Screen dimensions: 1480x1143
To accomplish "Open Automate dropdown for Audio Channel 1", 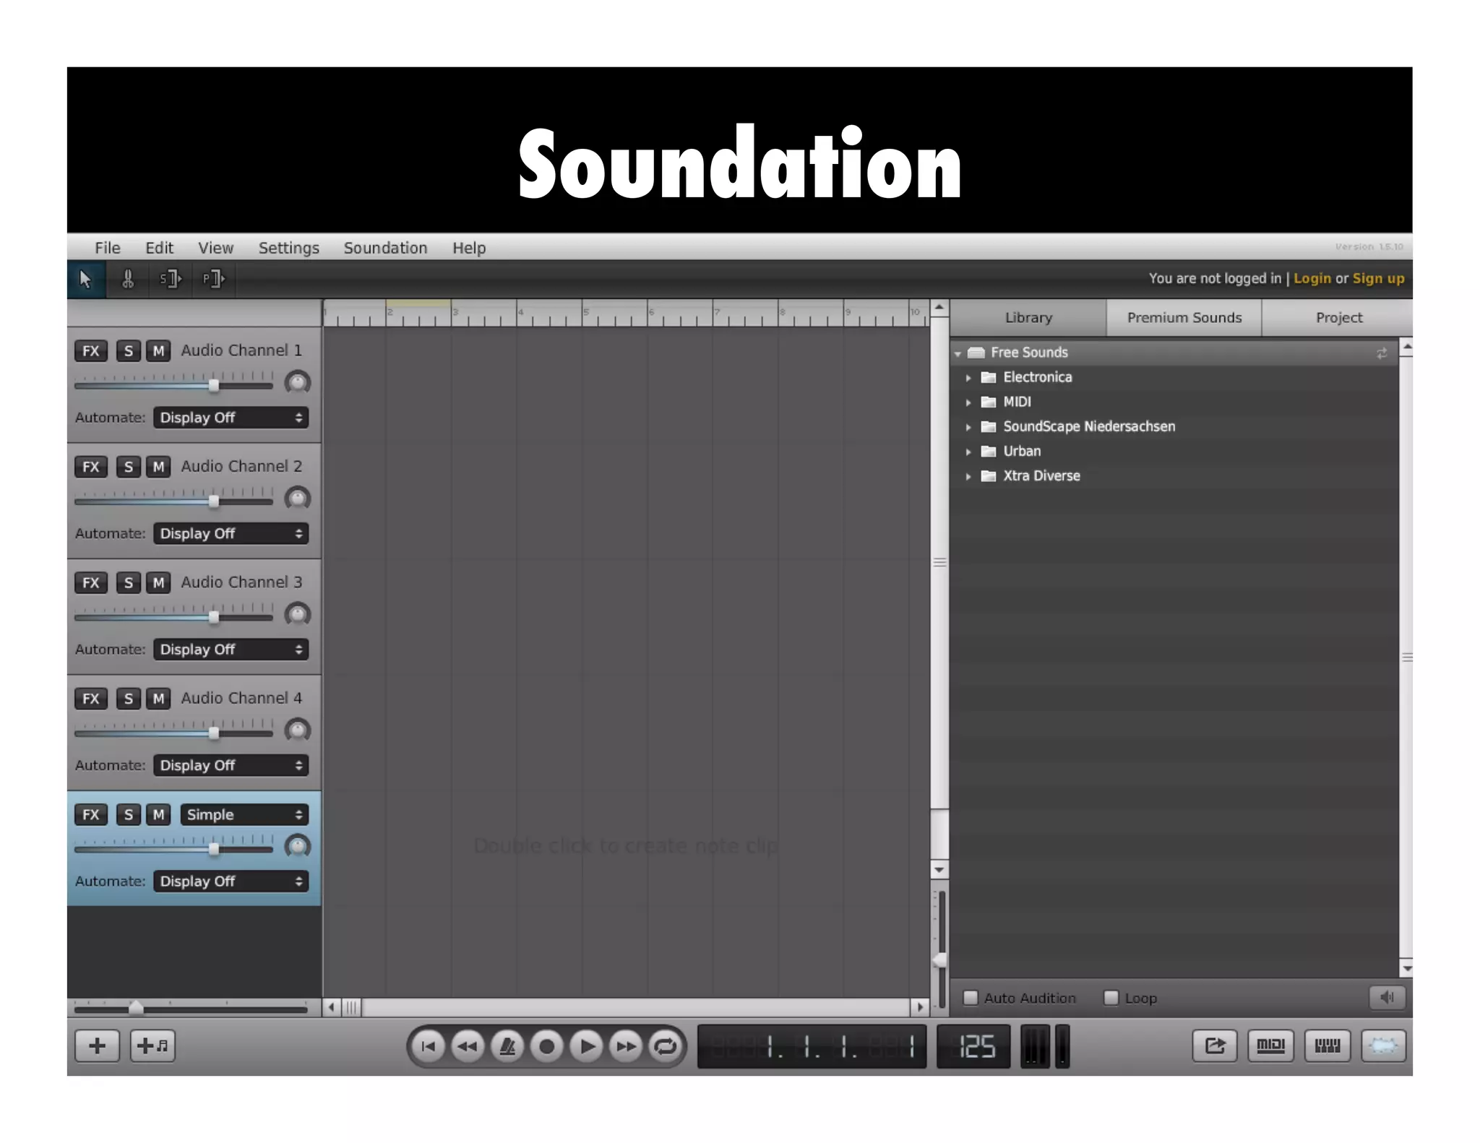I will pyautogui.click(x=231, y=418).
